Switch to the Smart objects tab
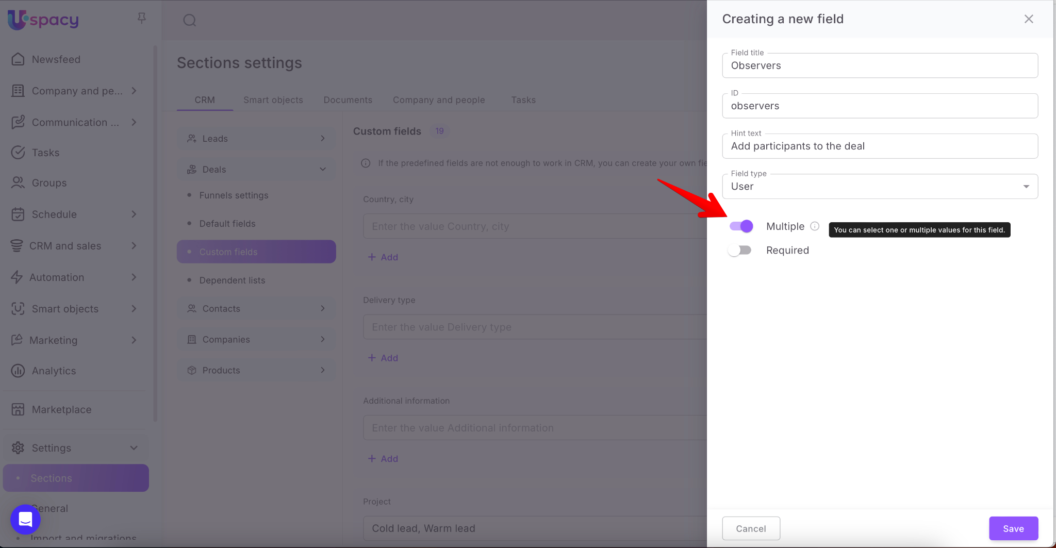Screen dimensions: 1056x548 [x=273, y=100]
